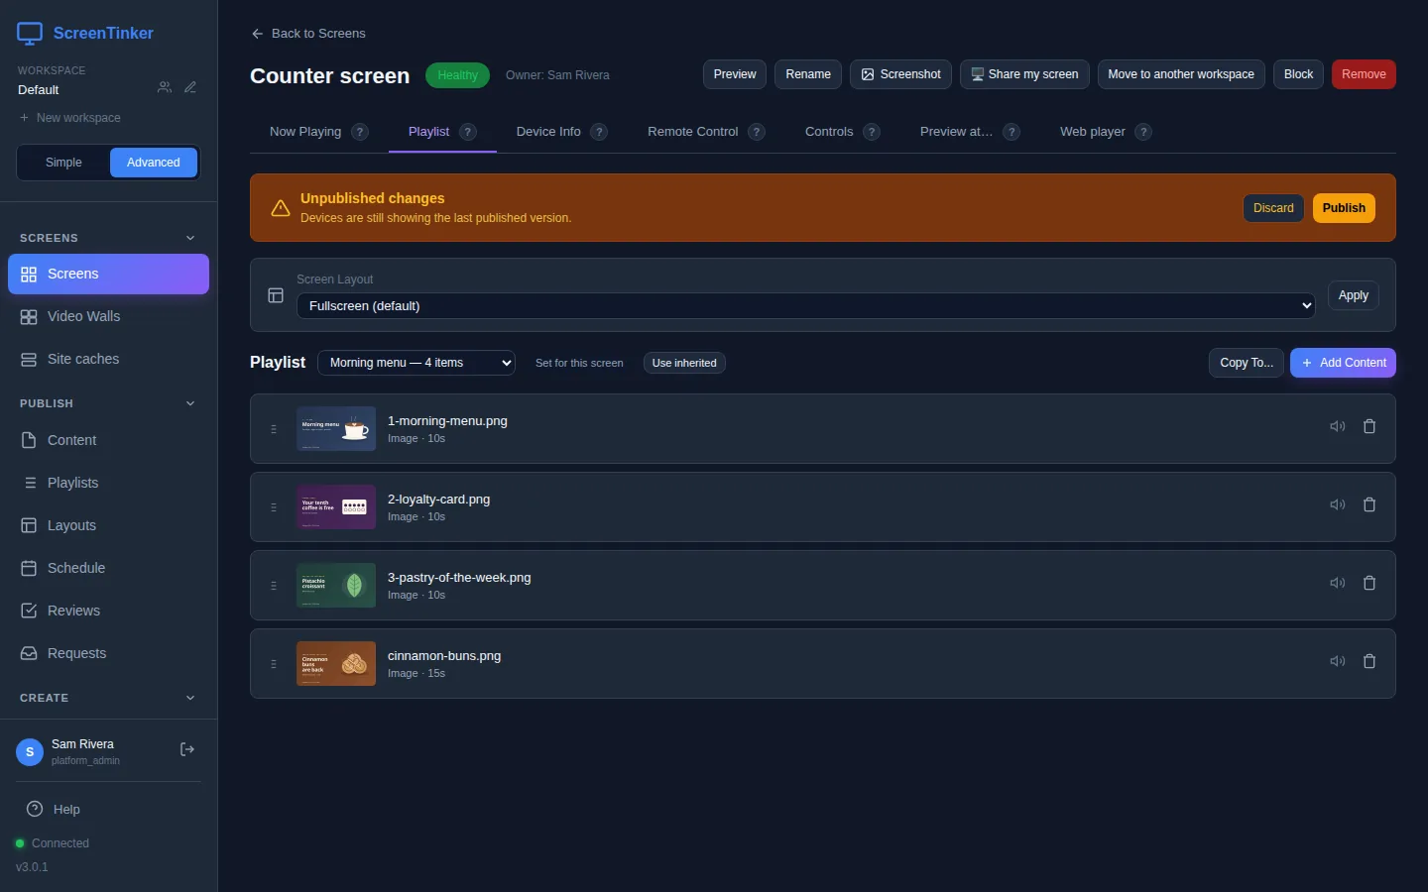This screenshot has width=1428, height=892.
Task: Open the Web player tab
Action: (1093, 132)
